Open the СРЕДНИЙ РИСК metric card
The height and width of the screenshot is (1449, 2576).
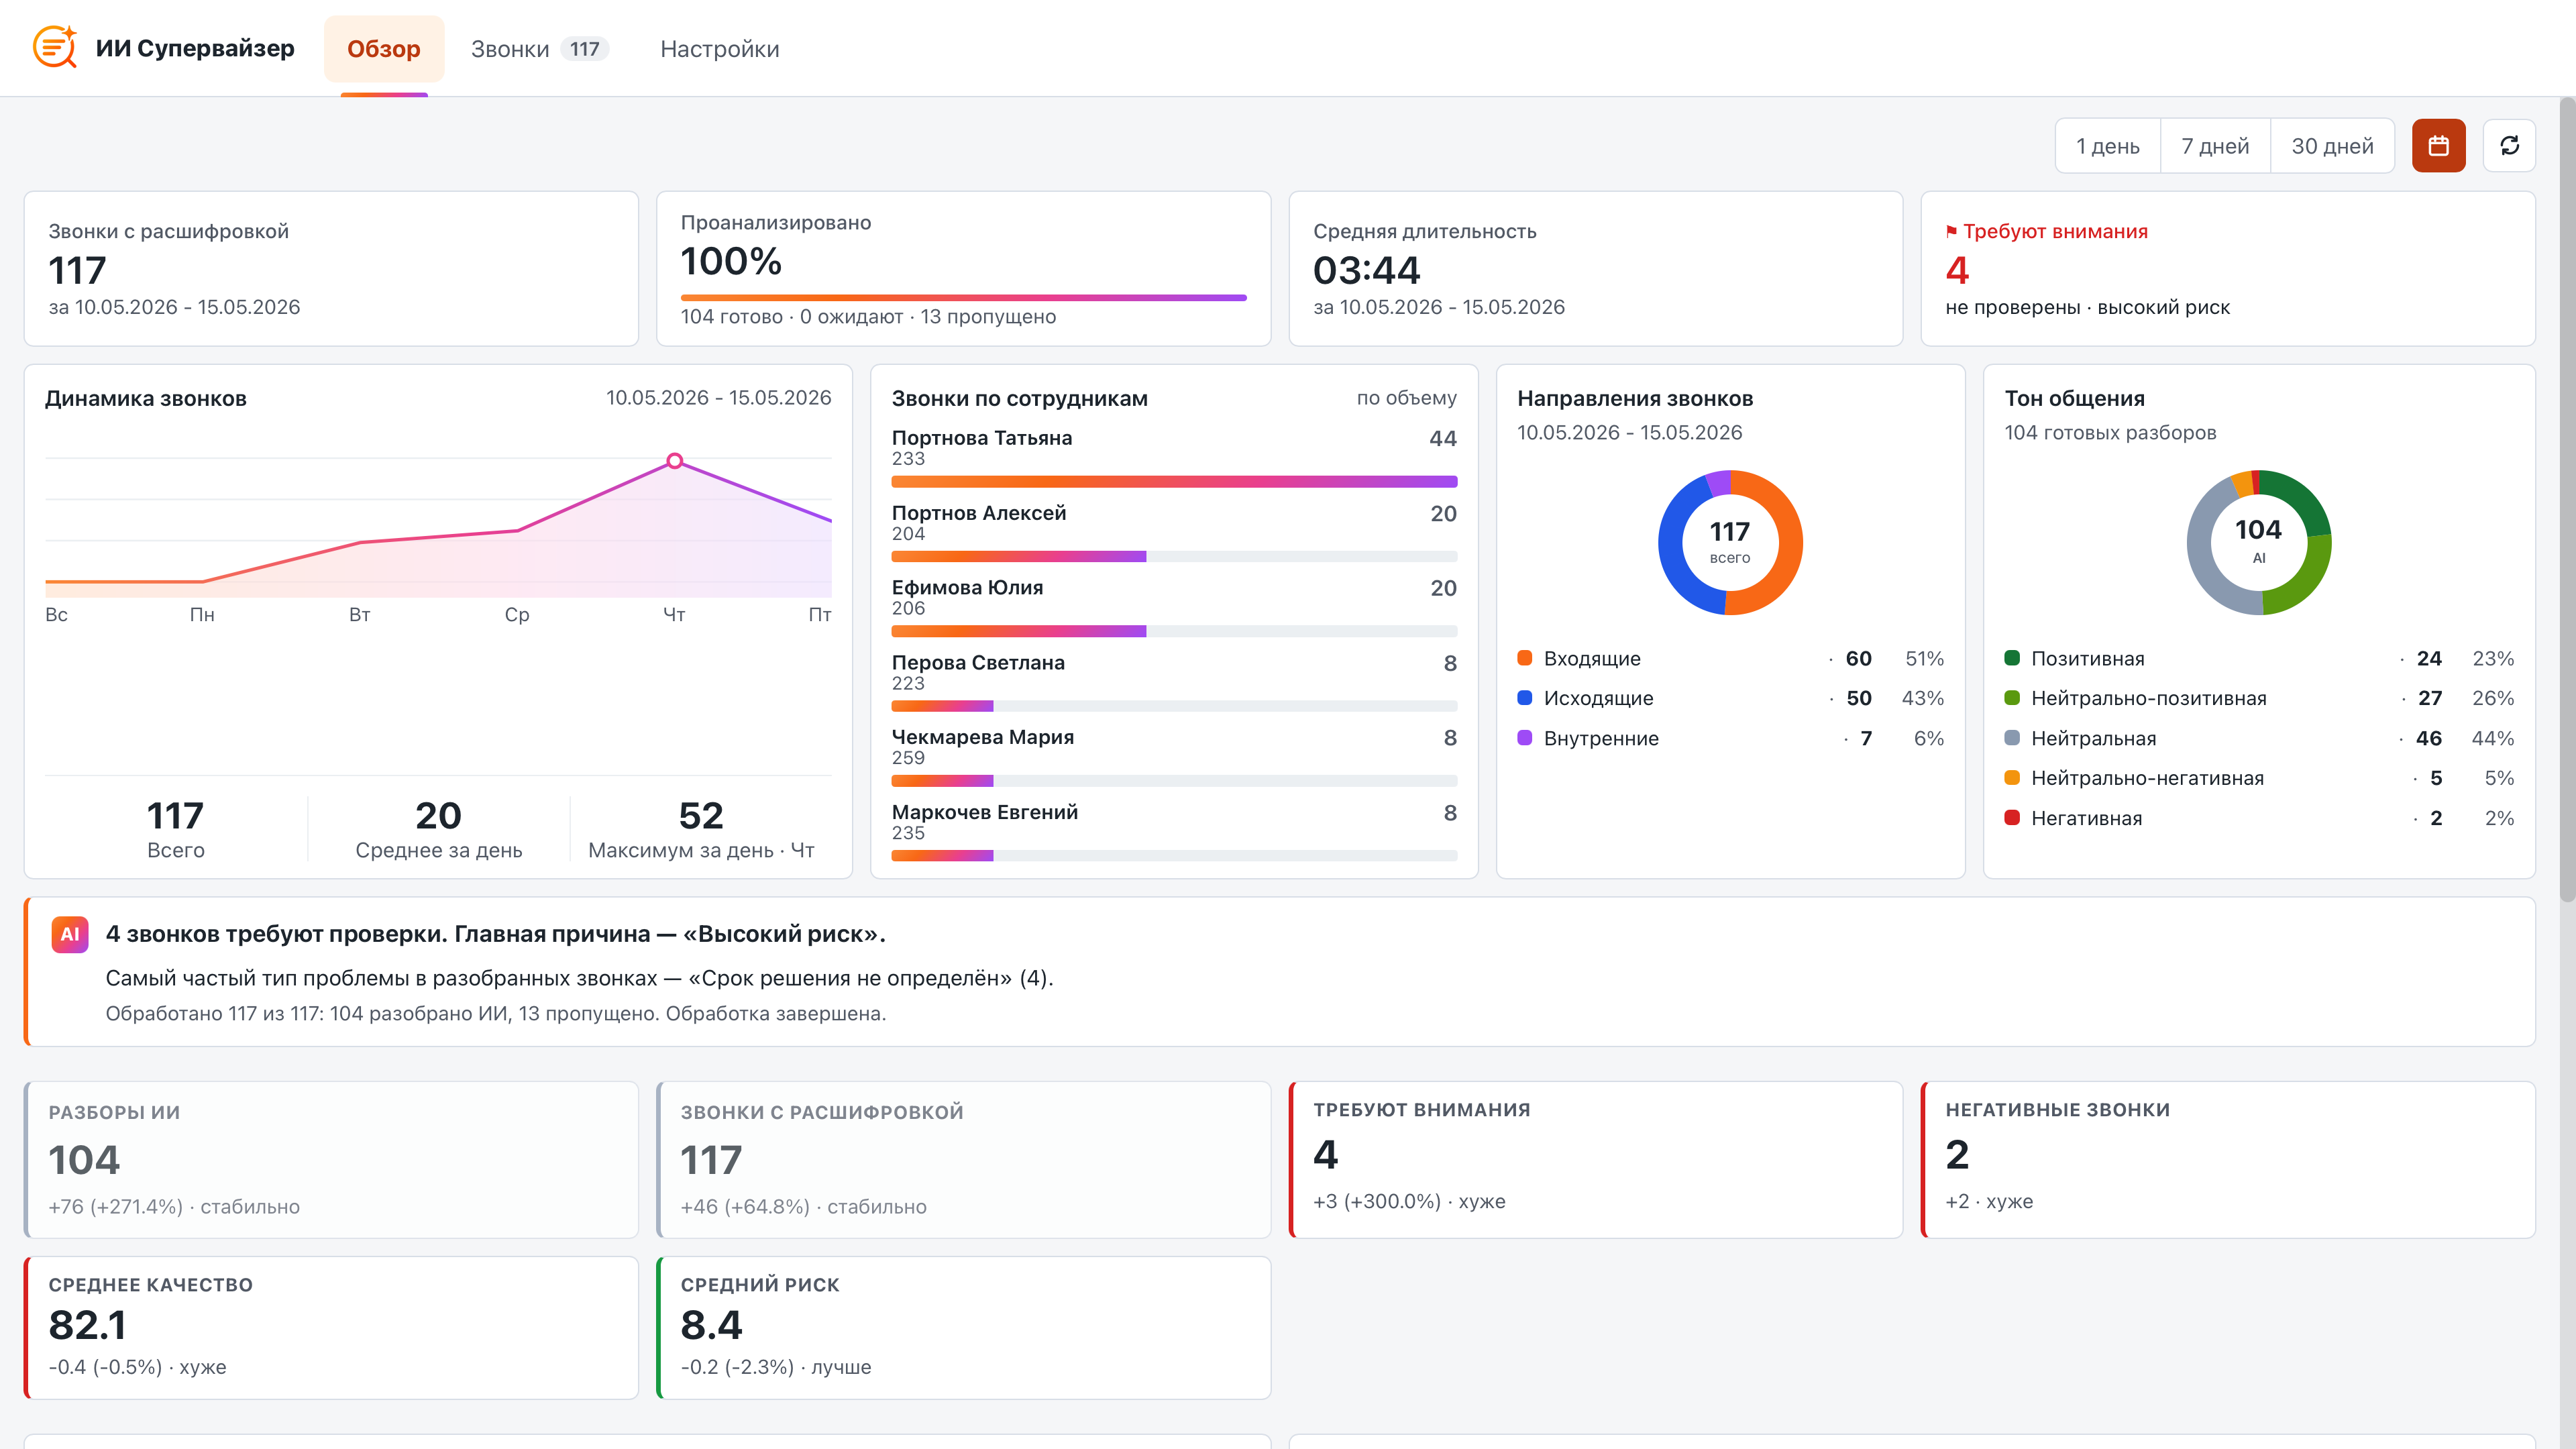[x=963, y=1327]
